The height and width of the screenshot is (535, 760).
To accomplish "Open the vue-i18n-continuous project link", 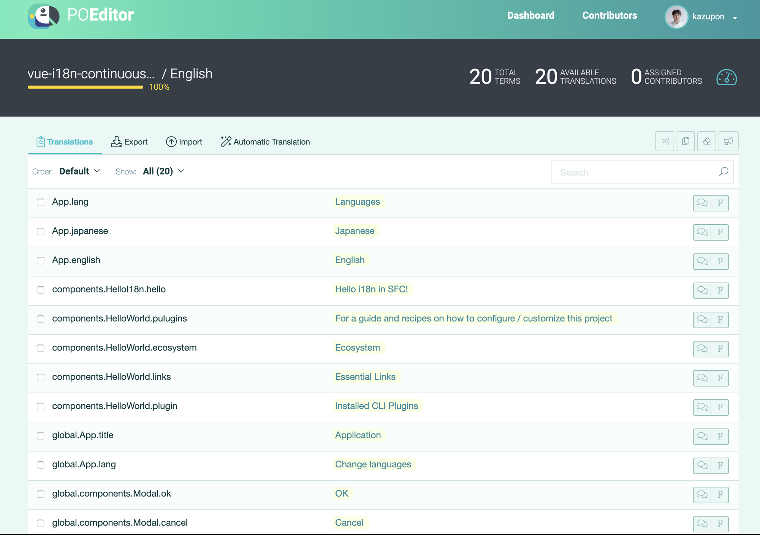I will tap(91, 74).
